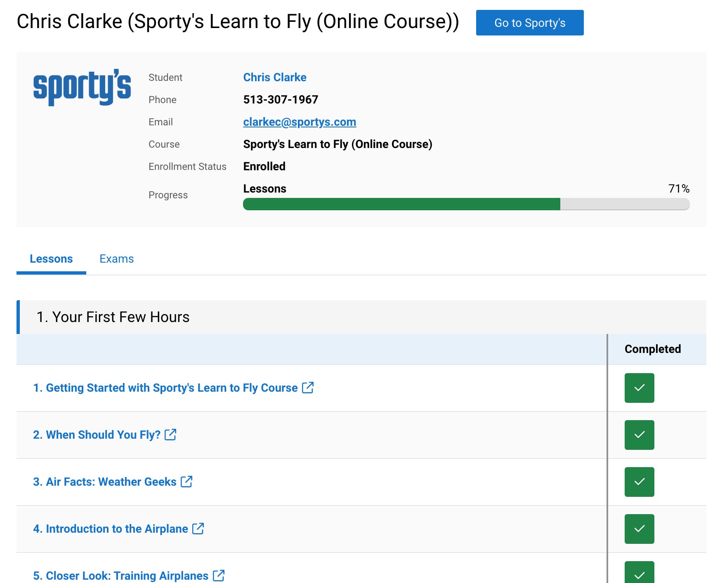Click the Sporty's logo

(82, 87)
